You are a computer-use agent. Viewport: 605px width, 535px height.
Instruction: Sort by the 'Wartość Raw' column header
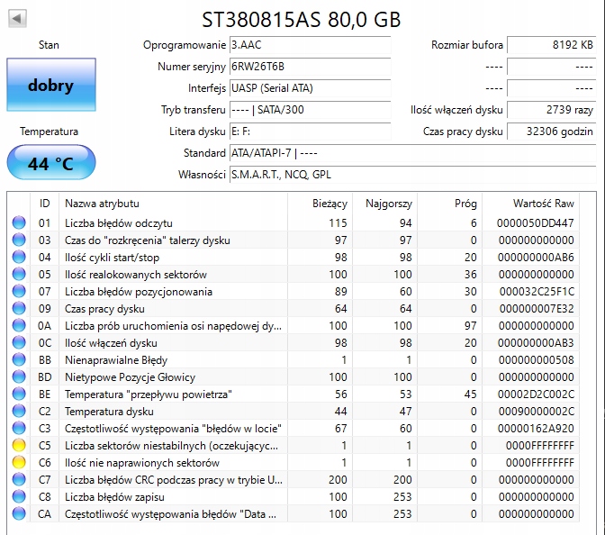[x=543, y=204]
